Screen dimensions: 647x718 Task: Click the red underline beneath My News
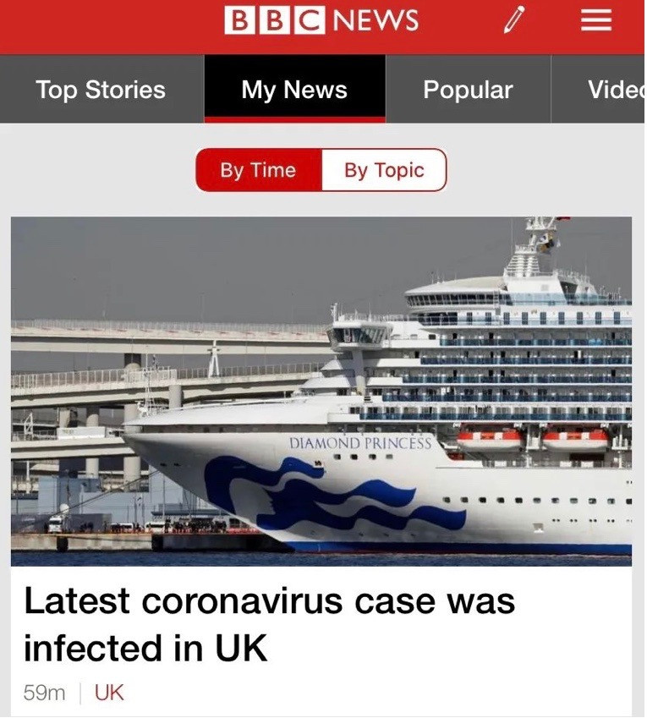click(x=295, y=120)
